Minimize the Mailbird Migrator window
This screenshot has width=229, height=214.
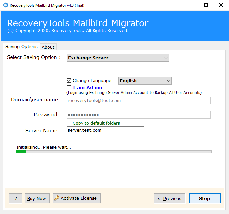191,5
